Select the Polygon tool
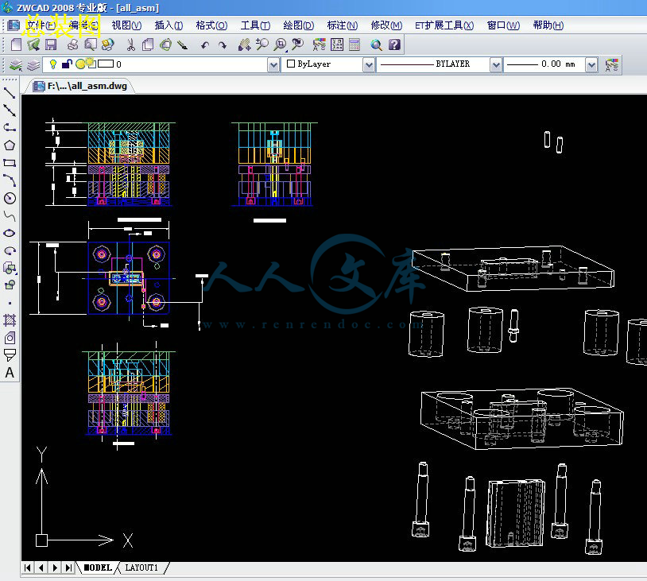The image size is (647, 581). click(x=10, y=145)
